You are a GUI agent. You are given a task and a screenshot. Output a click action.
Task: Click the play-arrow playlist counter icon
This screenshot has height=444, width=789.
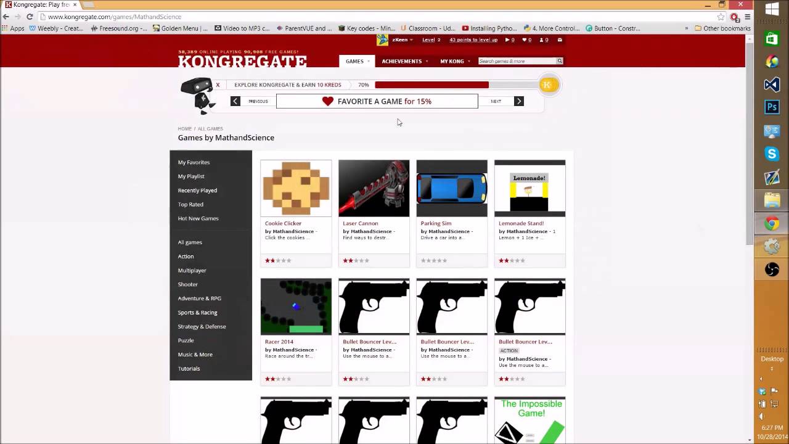(507, 40)
